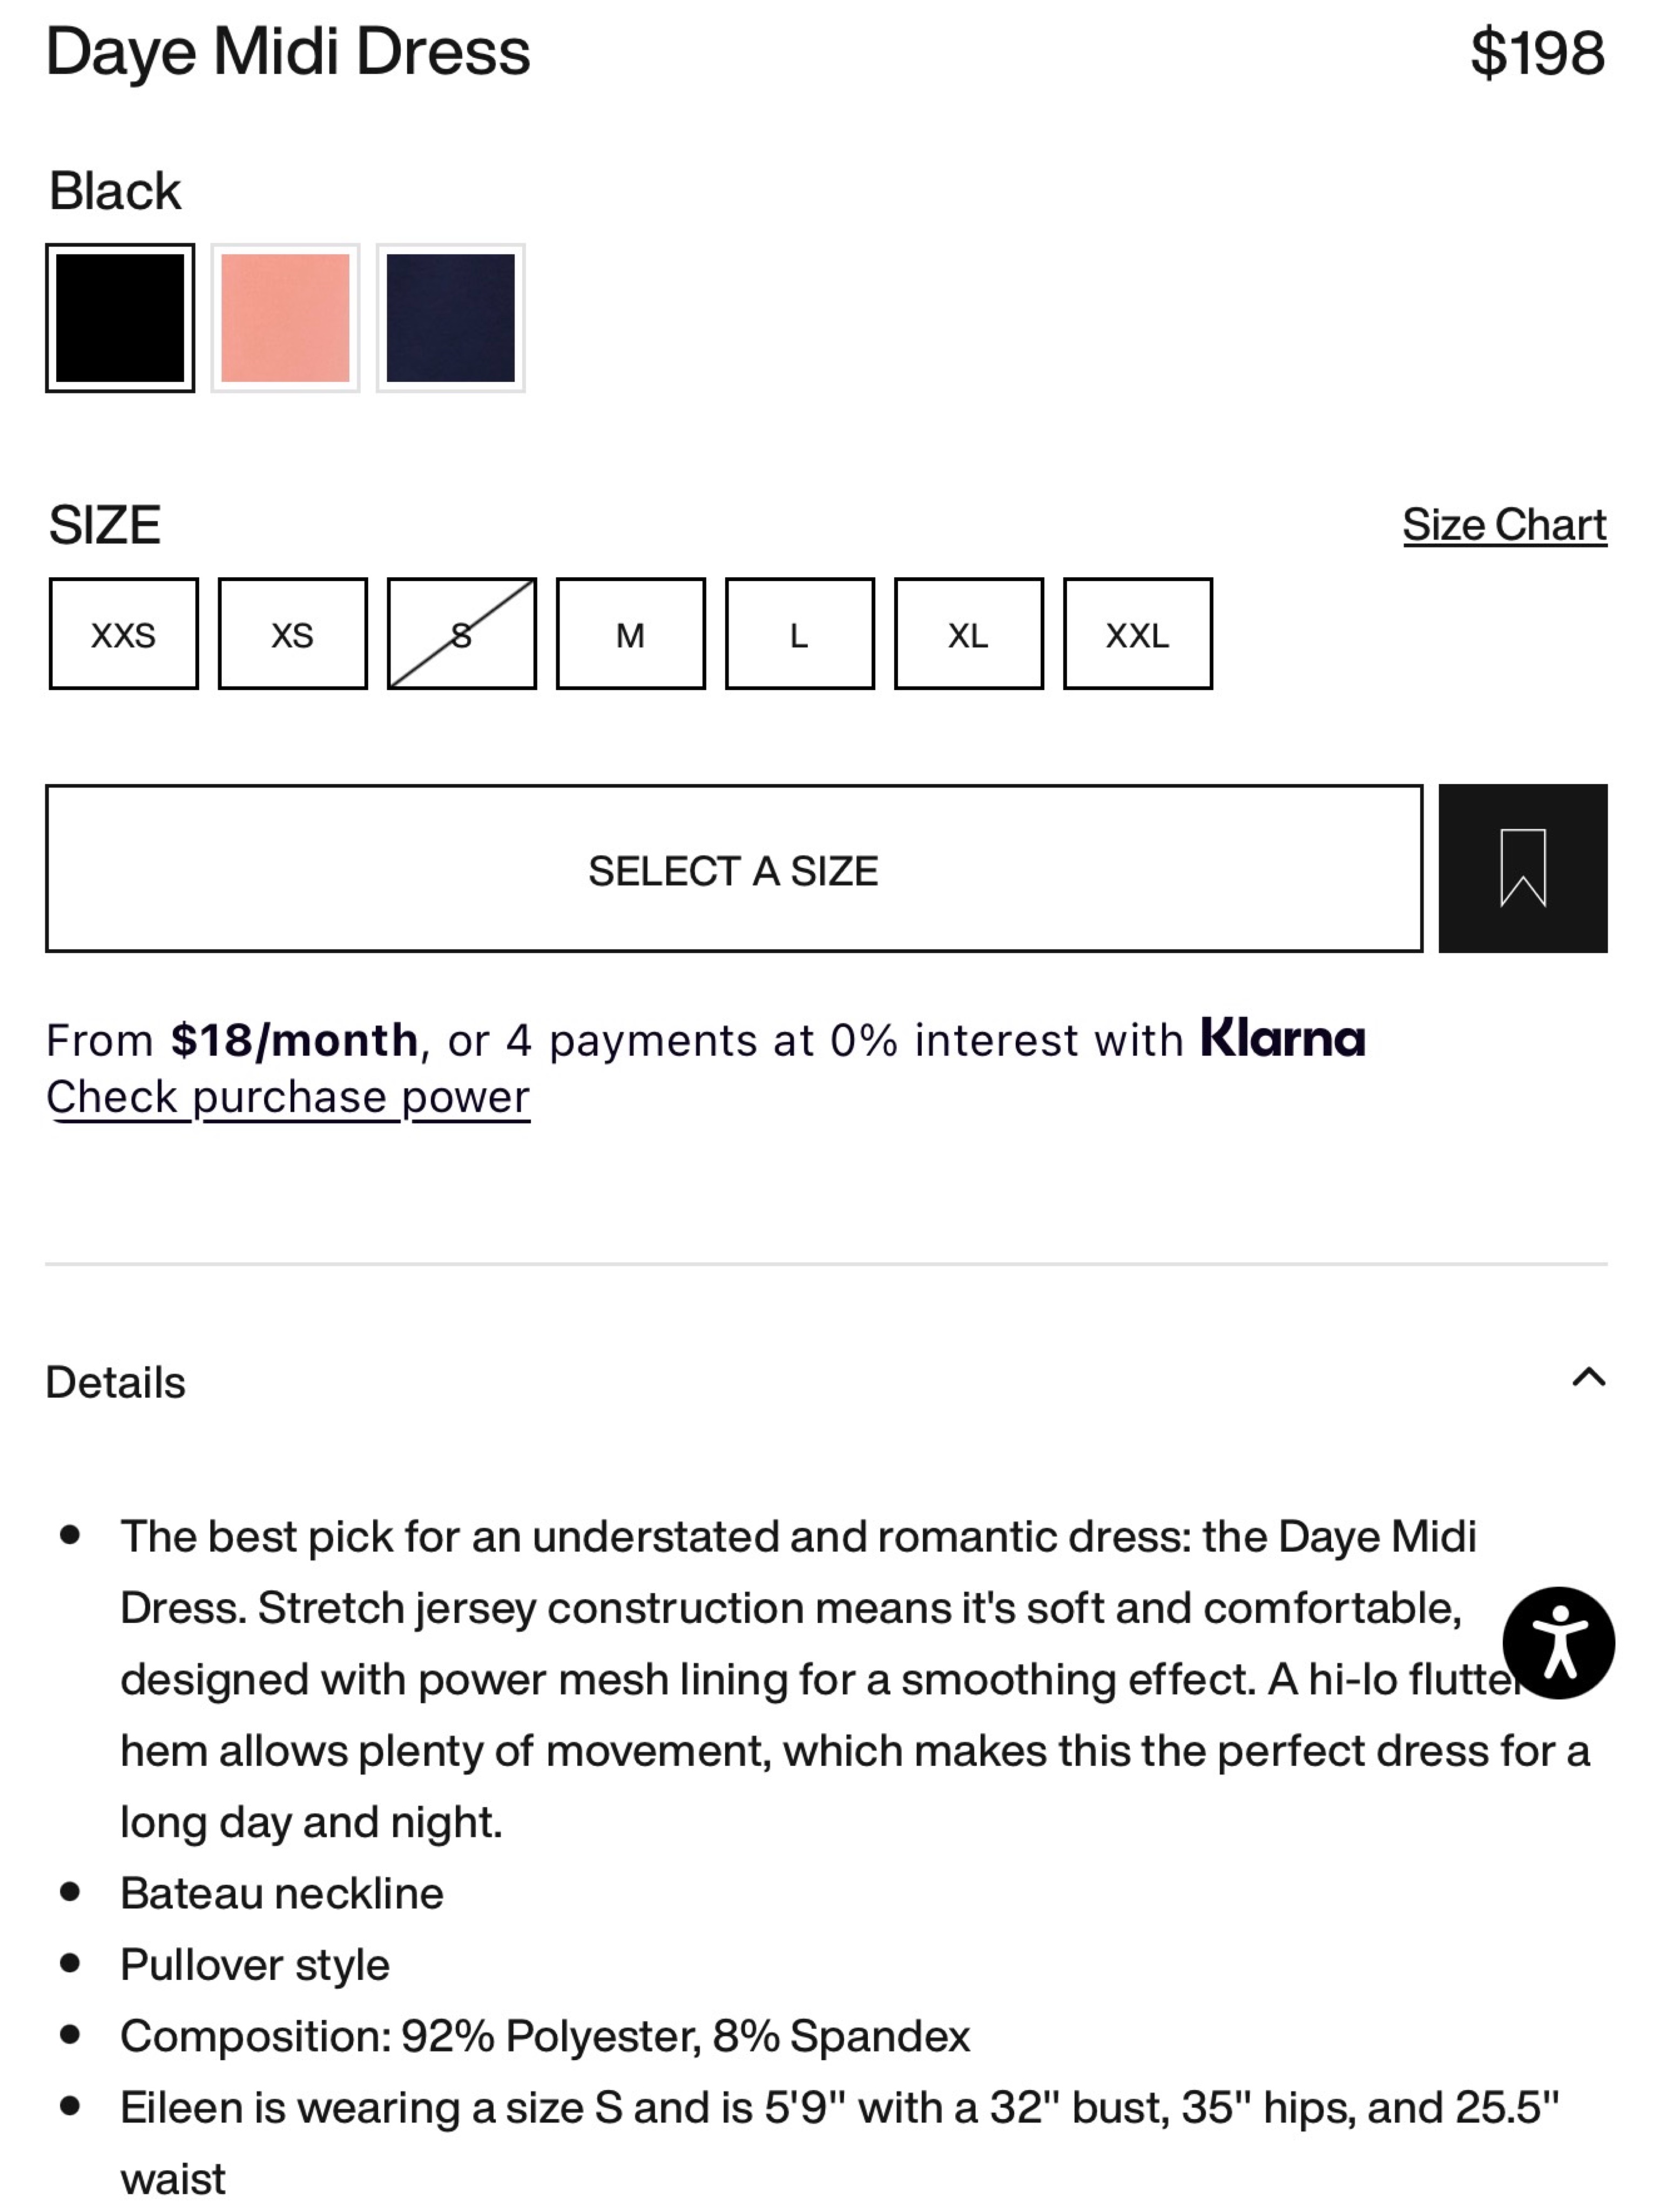Choose size XXL
1653x2212 pixels.
[1137, 634]
